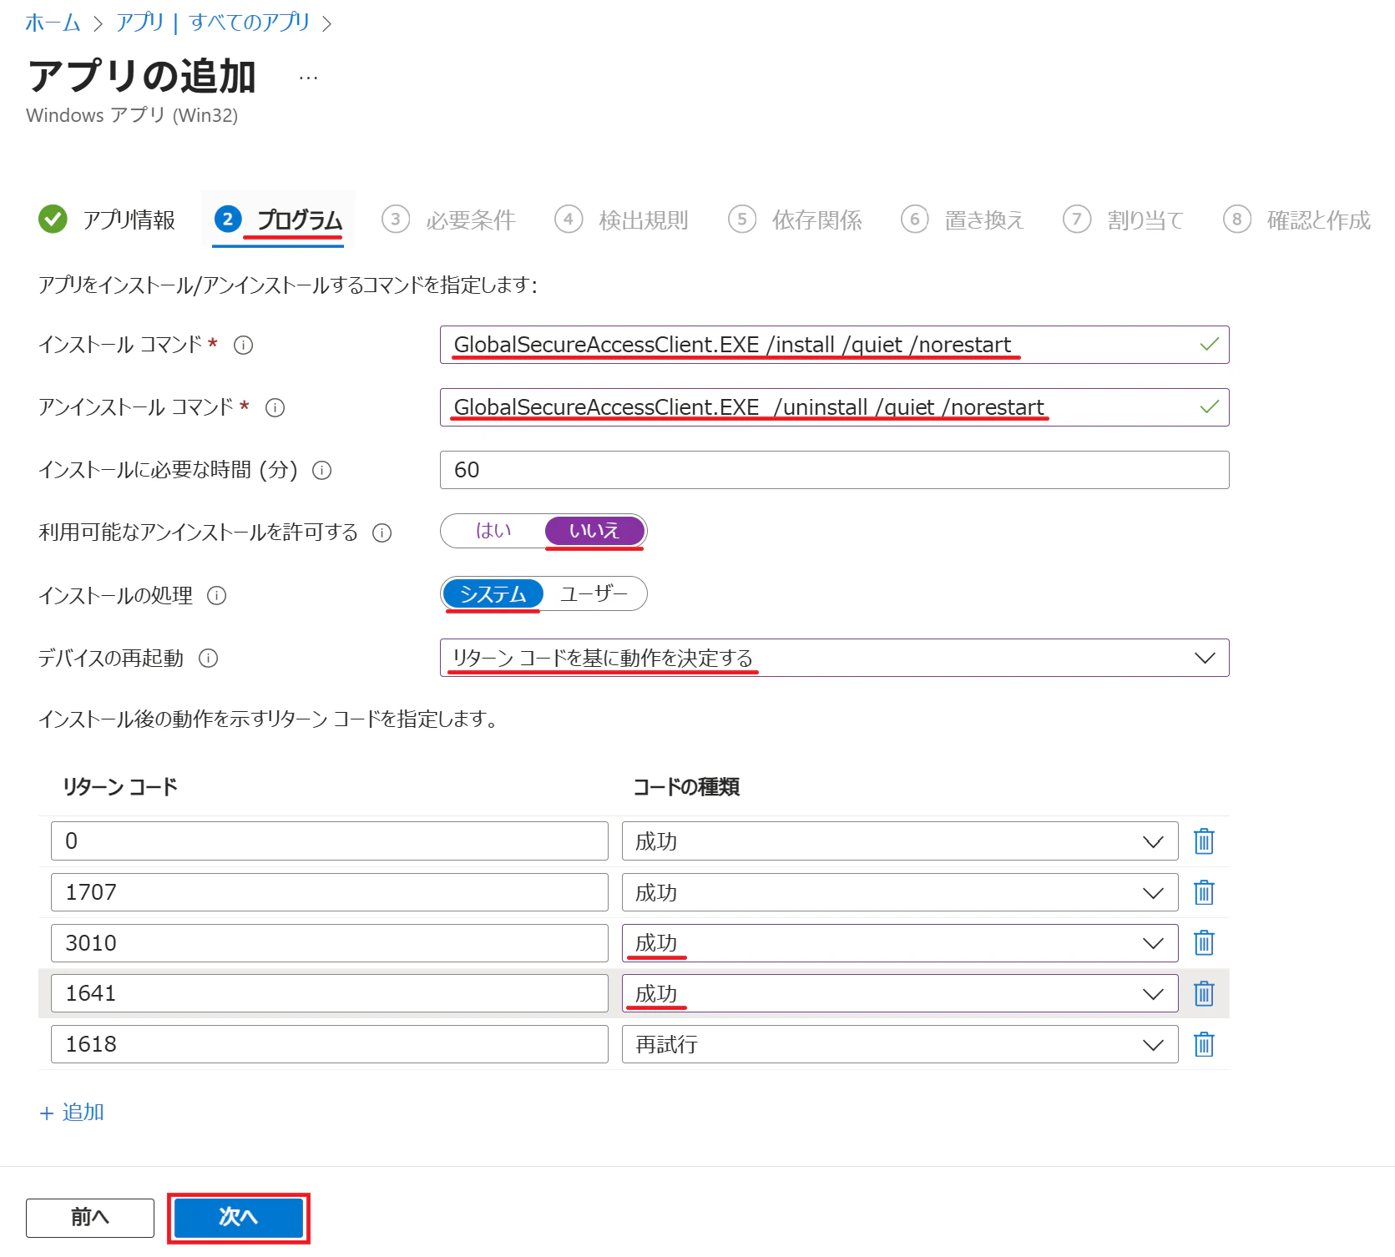Image resolution: width=1395 pixels, height=1257 pixels.
Task: Remove the 1618 return code row
Action: 1203,1044
